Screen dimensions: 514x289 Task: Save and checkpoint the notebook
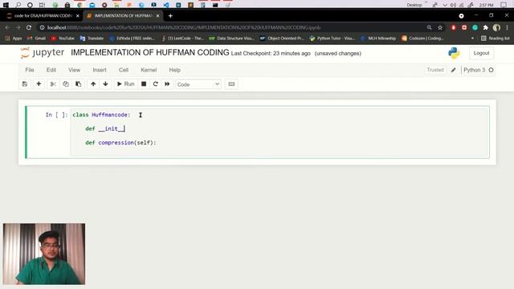25,84
